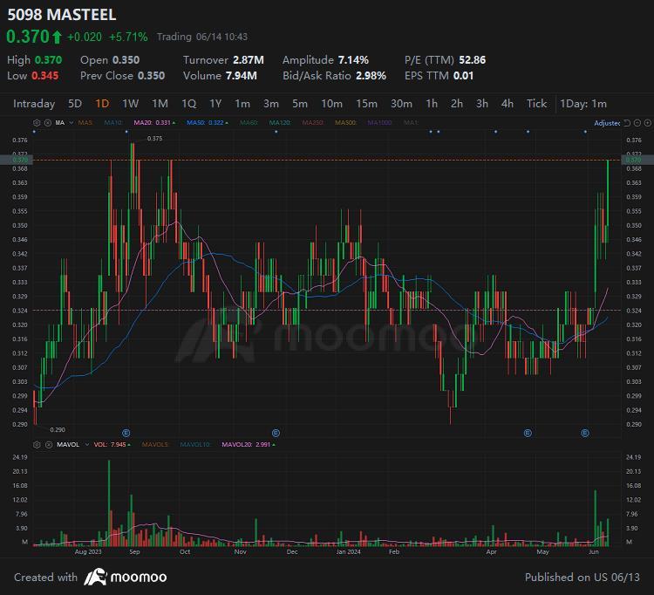The height and width of the screenshot is (595, 654).
Task: Open the Adjusted price dropdown
Action: [x=607, y=123]
